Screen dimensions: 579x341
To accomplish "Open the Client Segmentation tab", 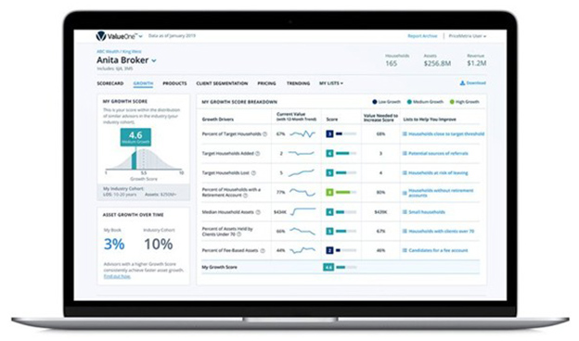I will 222,83.
